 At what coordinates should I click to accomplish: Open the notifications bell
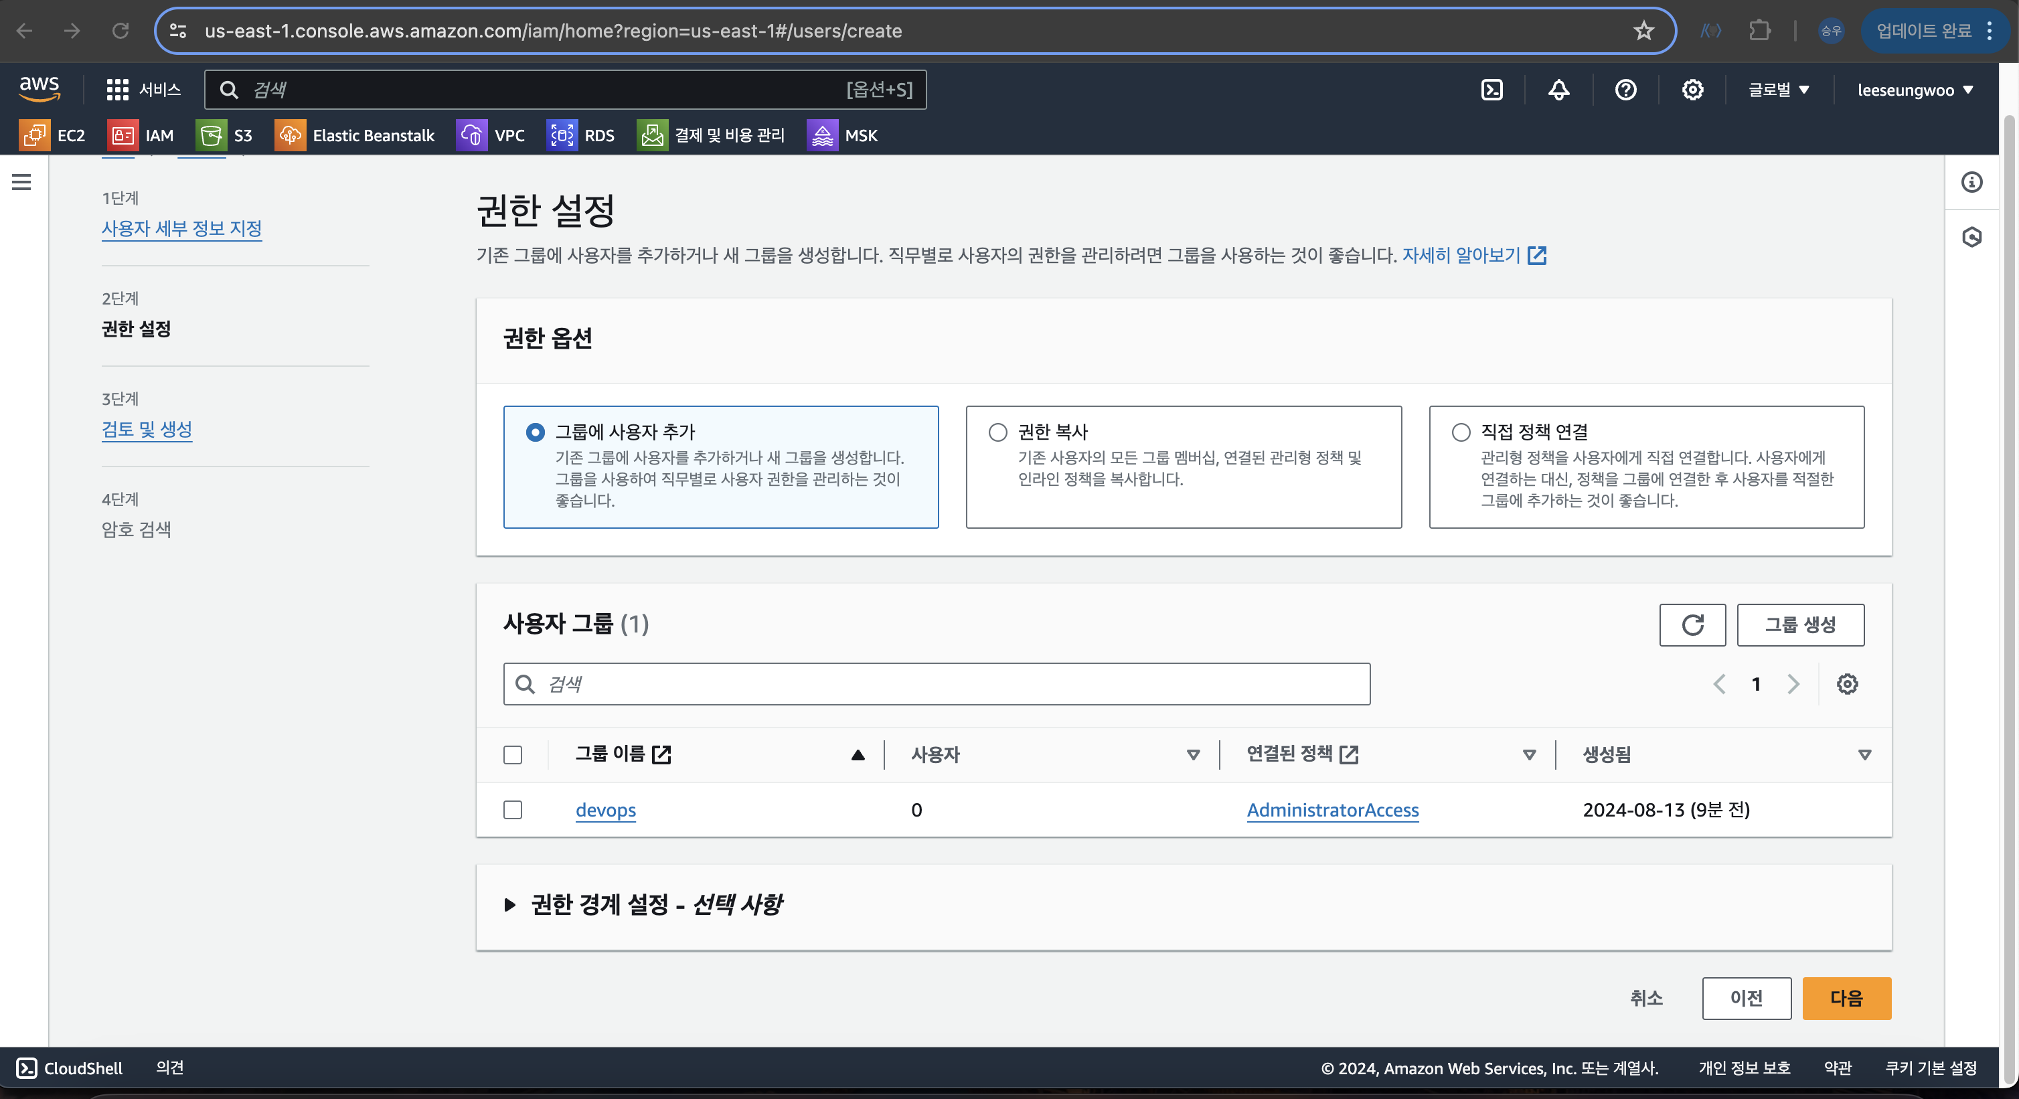(1558, 90)
